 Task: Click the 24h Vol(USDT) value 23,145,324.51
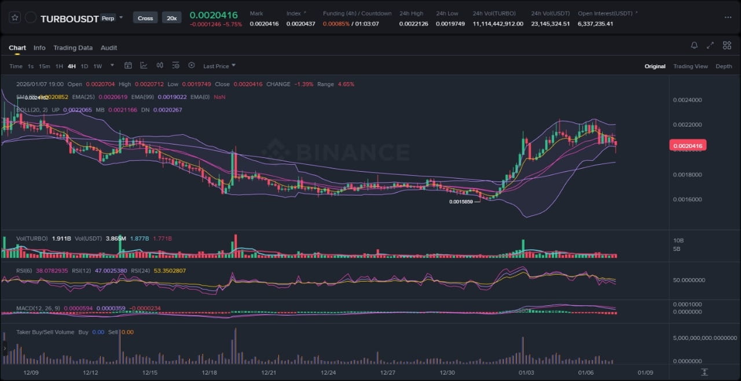[551, 24]
